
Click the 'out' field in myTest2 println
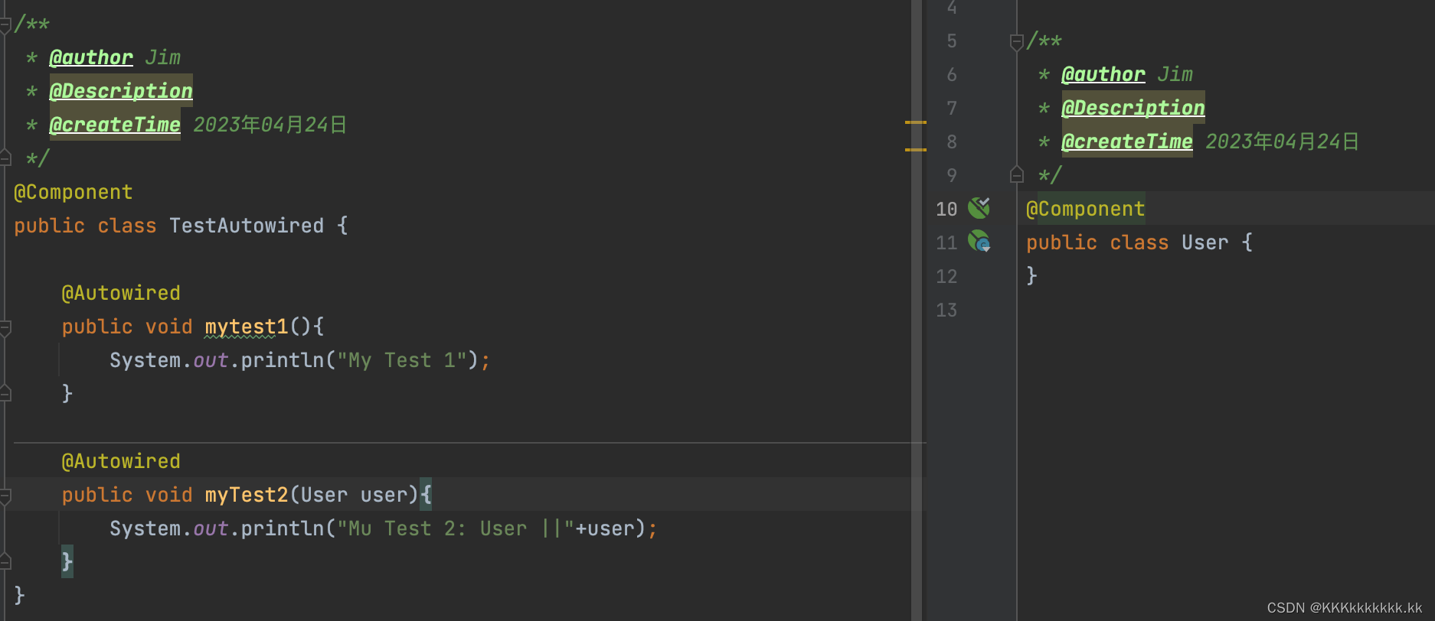pyautogui.click(x=211, y=528)
